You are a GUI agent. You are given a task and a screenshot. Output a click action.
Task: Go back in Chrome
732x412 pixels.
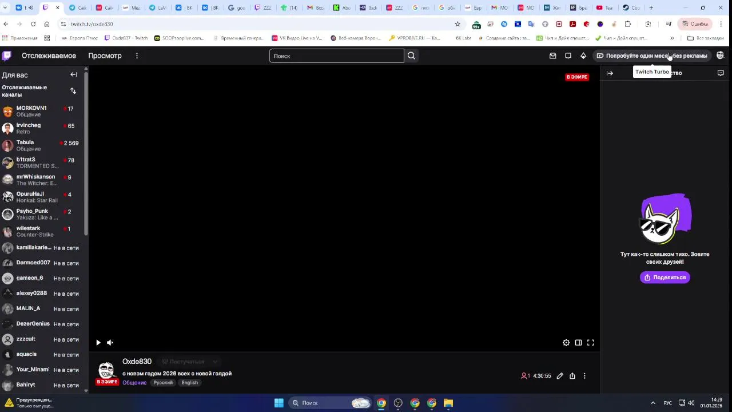(x=6, y=24)
